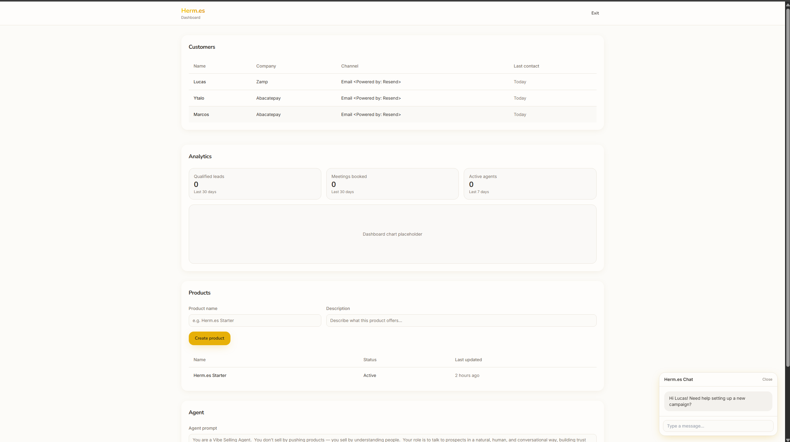Viewport: 790px width, 442px height.
Task: Click the Channel column header in Customers
Action: click(349, 66)
